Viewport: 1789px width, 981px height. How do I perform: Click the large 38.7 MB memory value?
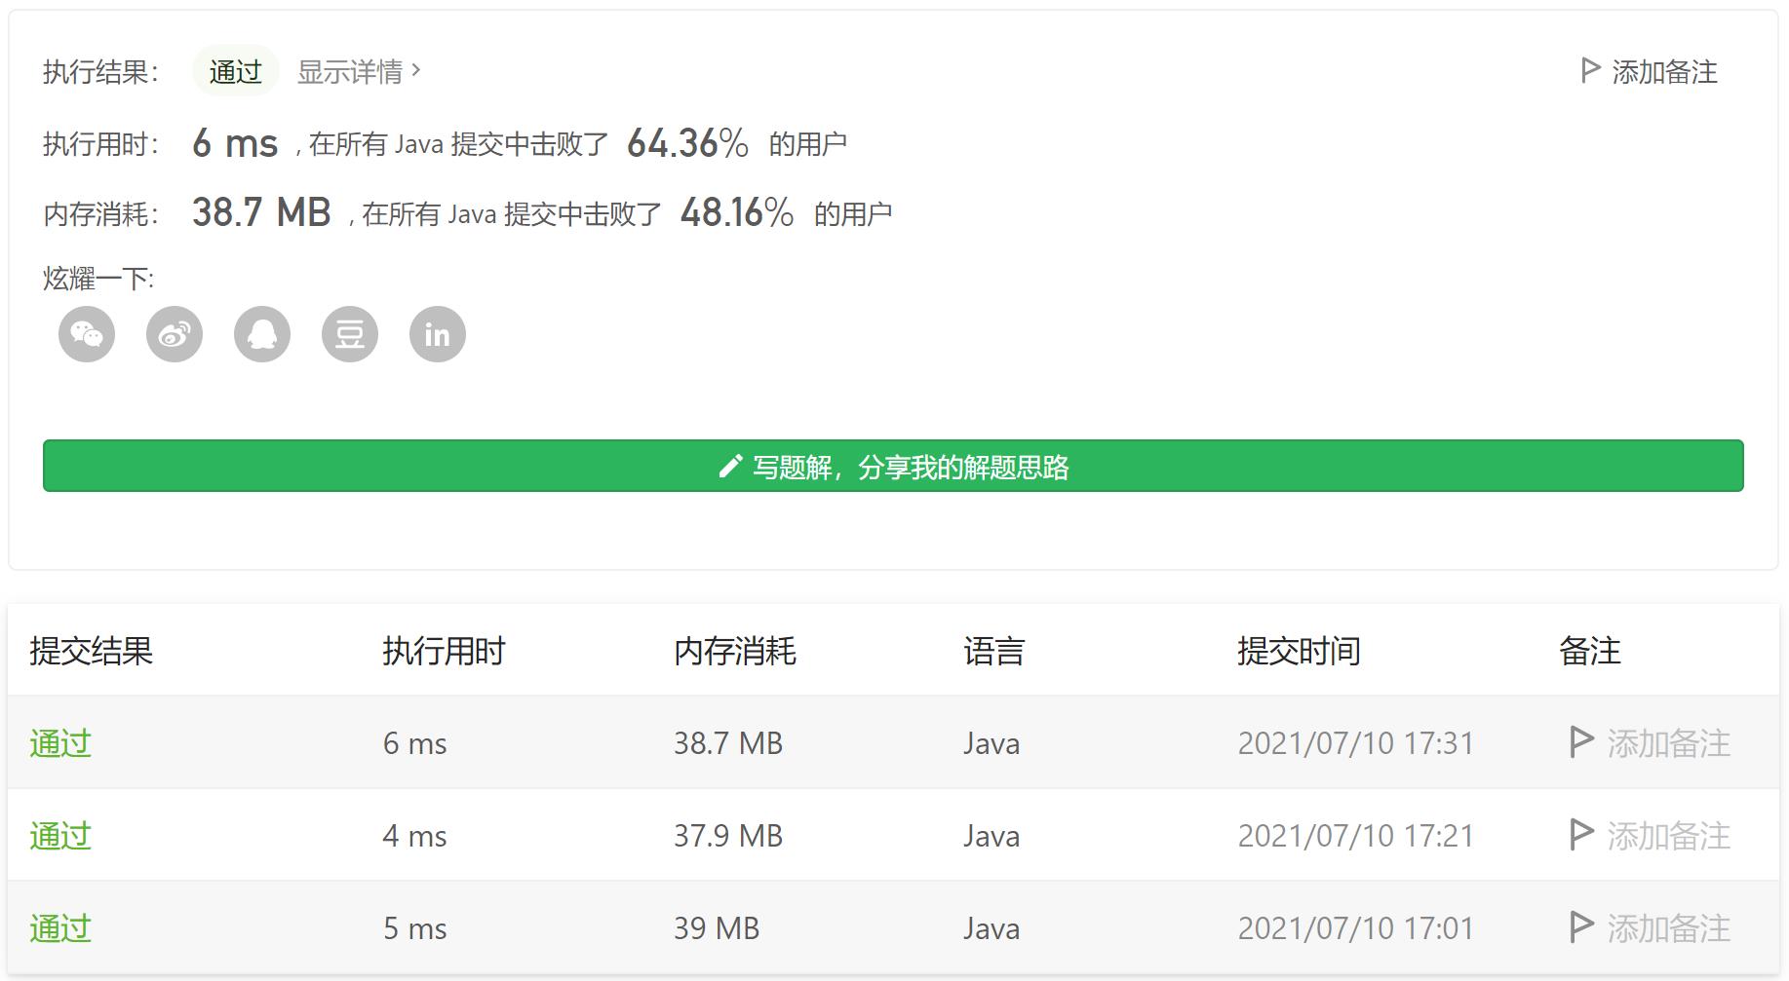261,212
